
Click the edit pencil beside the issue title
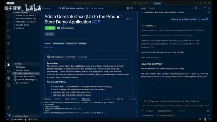pos(127,19)
